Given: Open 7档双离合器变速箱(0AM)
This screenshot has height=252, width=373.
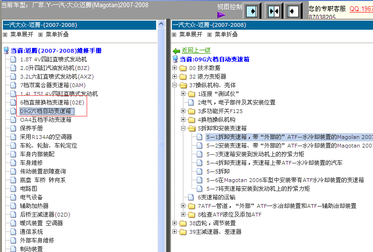Looking at the screenshot, I should (53, 85).
